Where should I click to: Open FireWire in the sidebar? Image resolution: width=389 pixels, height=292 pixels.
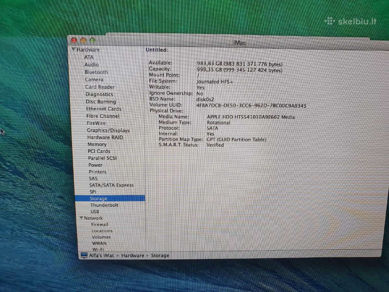coord(96,123)
